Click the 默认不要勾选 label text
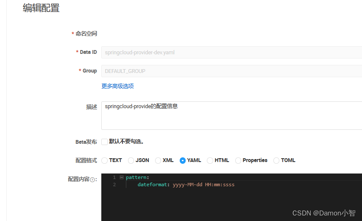The image size is (362, 221). 126,141
